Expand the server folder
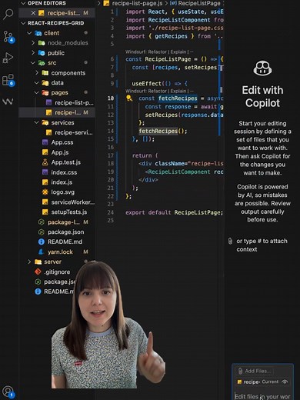 29,262
